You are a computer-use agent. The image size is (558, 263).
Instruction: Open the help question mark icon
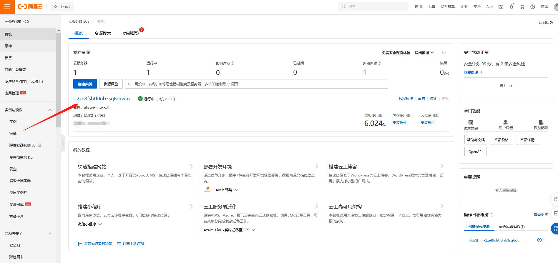[533, 7]
